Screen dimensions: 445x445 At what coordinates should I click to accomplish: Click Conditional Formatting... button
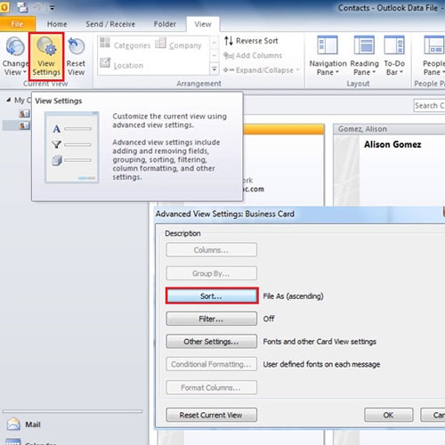[212, 364]
